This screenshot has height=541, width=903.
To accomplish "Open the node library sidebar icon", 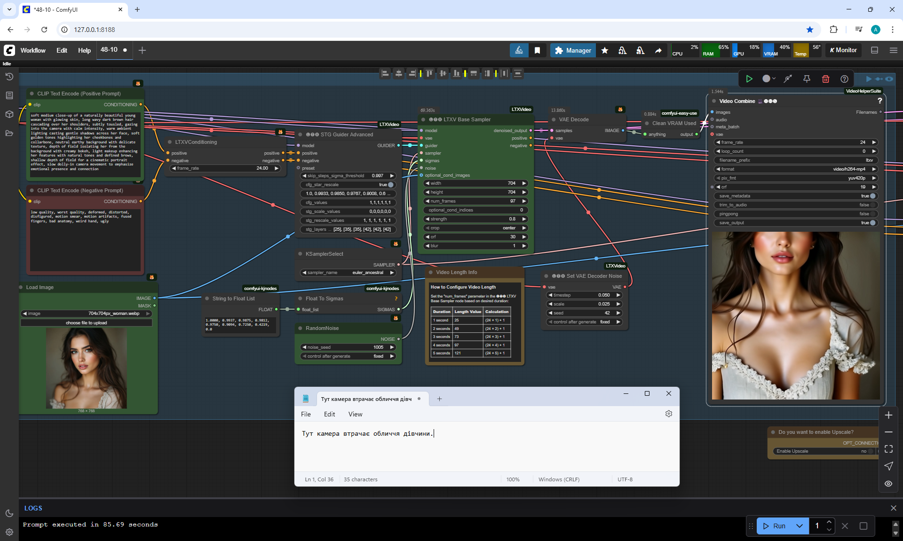I will [9, 95].
